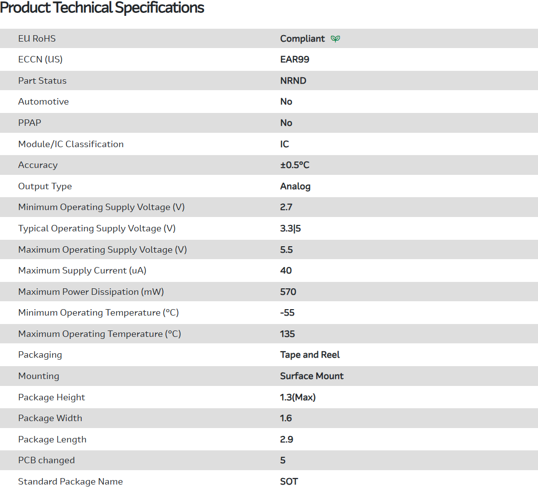This screenshot has width=538, height=489.
Task: Click the SOT standard package name value
Action: 289,482
